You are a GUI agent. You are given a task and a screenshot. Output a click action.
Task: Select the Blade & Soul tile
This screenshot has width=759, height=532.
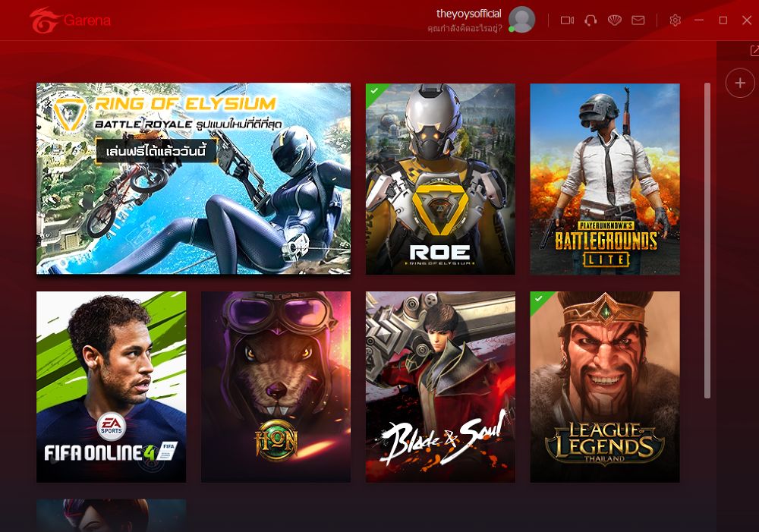point(440,387)
